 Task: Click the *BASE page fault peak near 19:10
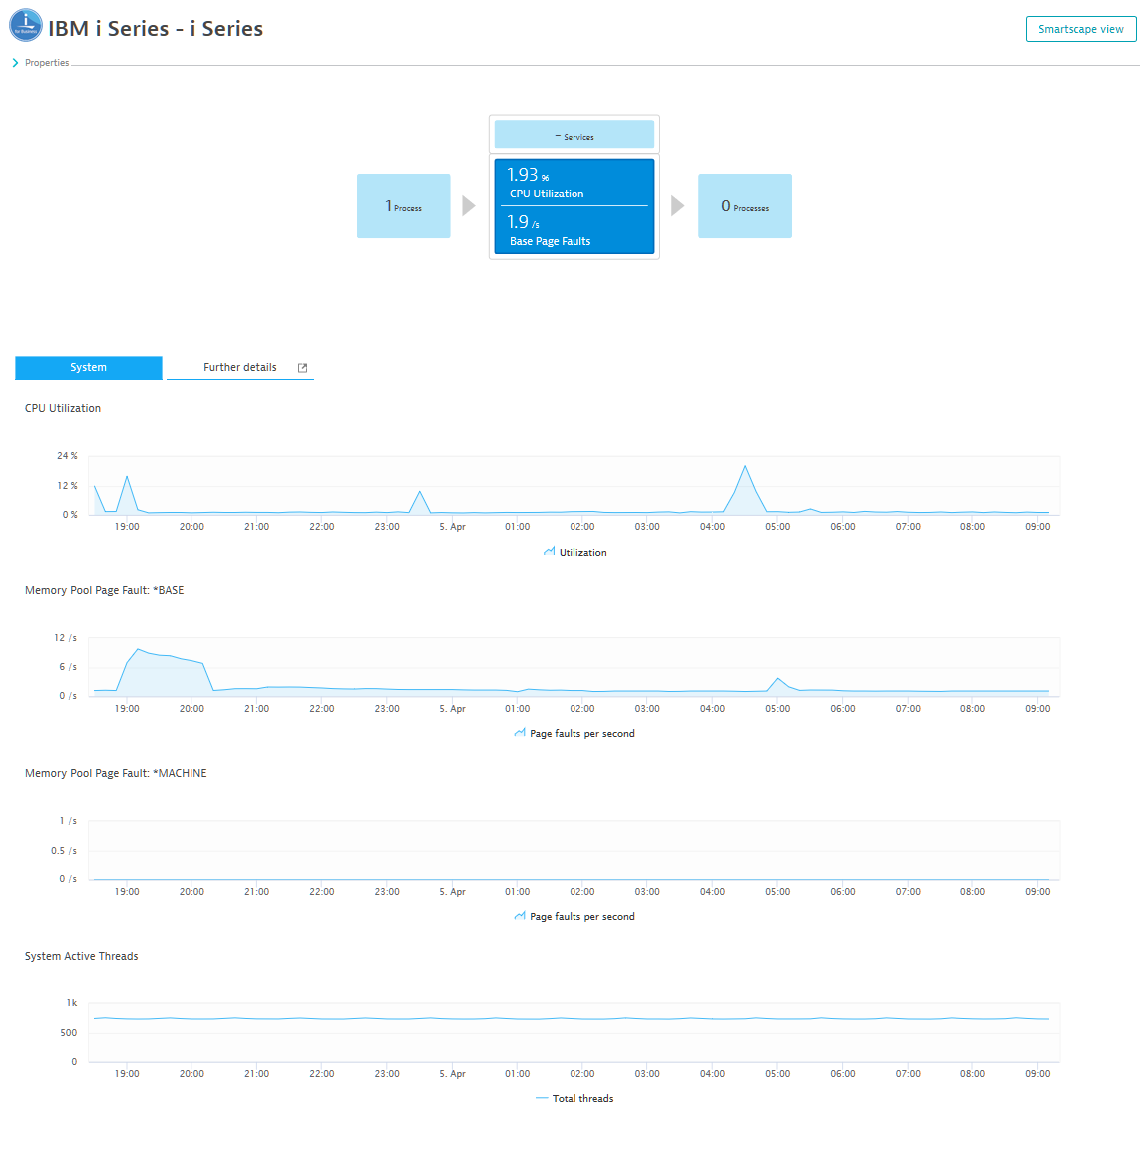138,649
